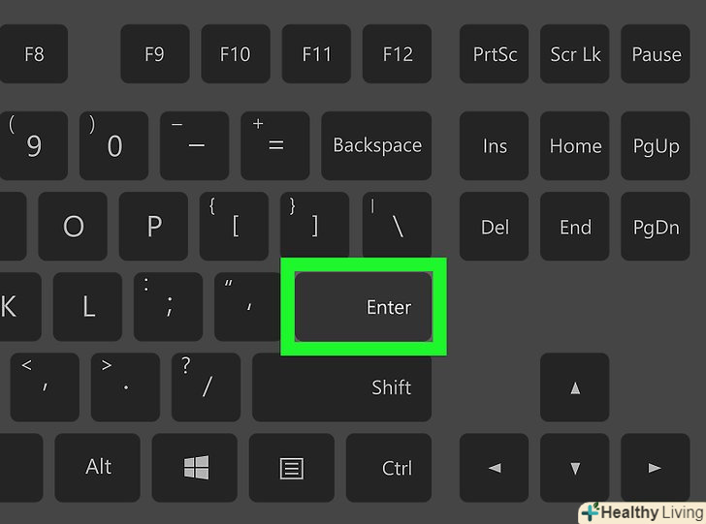Click the right Shift key
Image resolution: width=706 pixels, height=524 pixels.
pos(341,387)
